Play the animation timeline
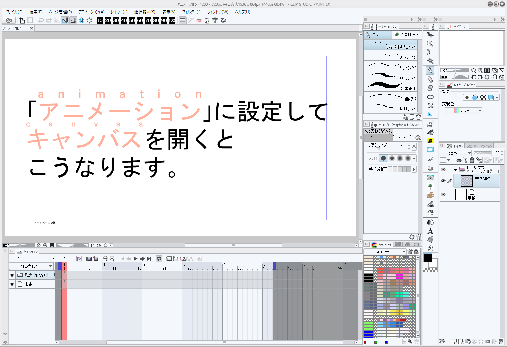 click(x=136, y=259)
